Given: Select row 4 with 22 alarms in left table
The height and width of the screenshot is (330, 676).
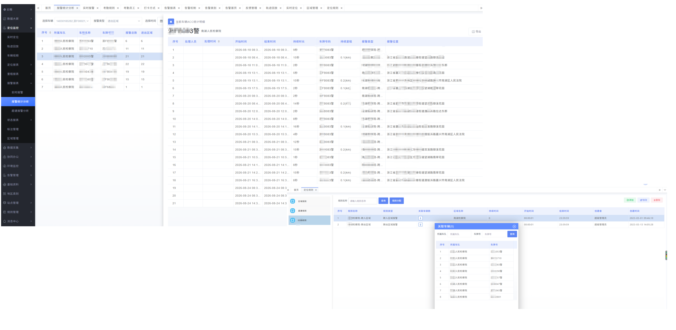Looking at the screenshot, I should click(x=100, y=64).
